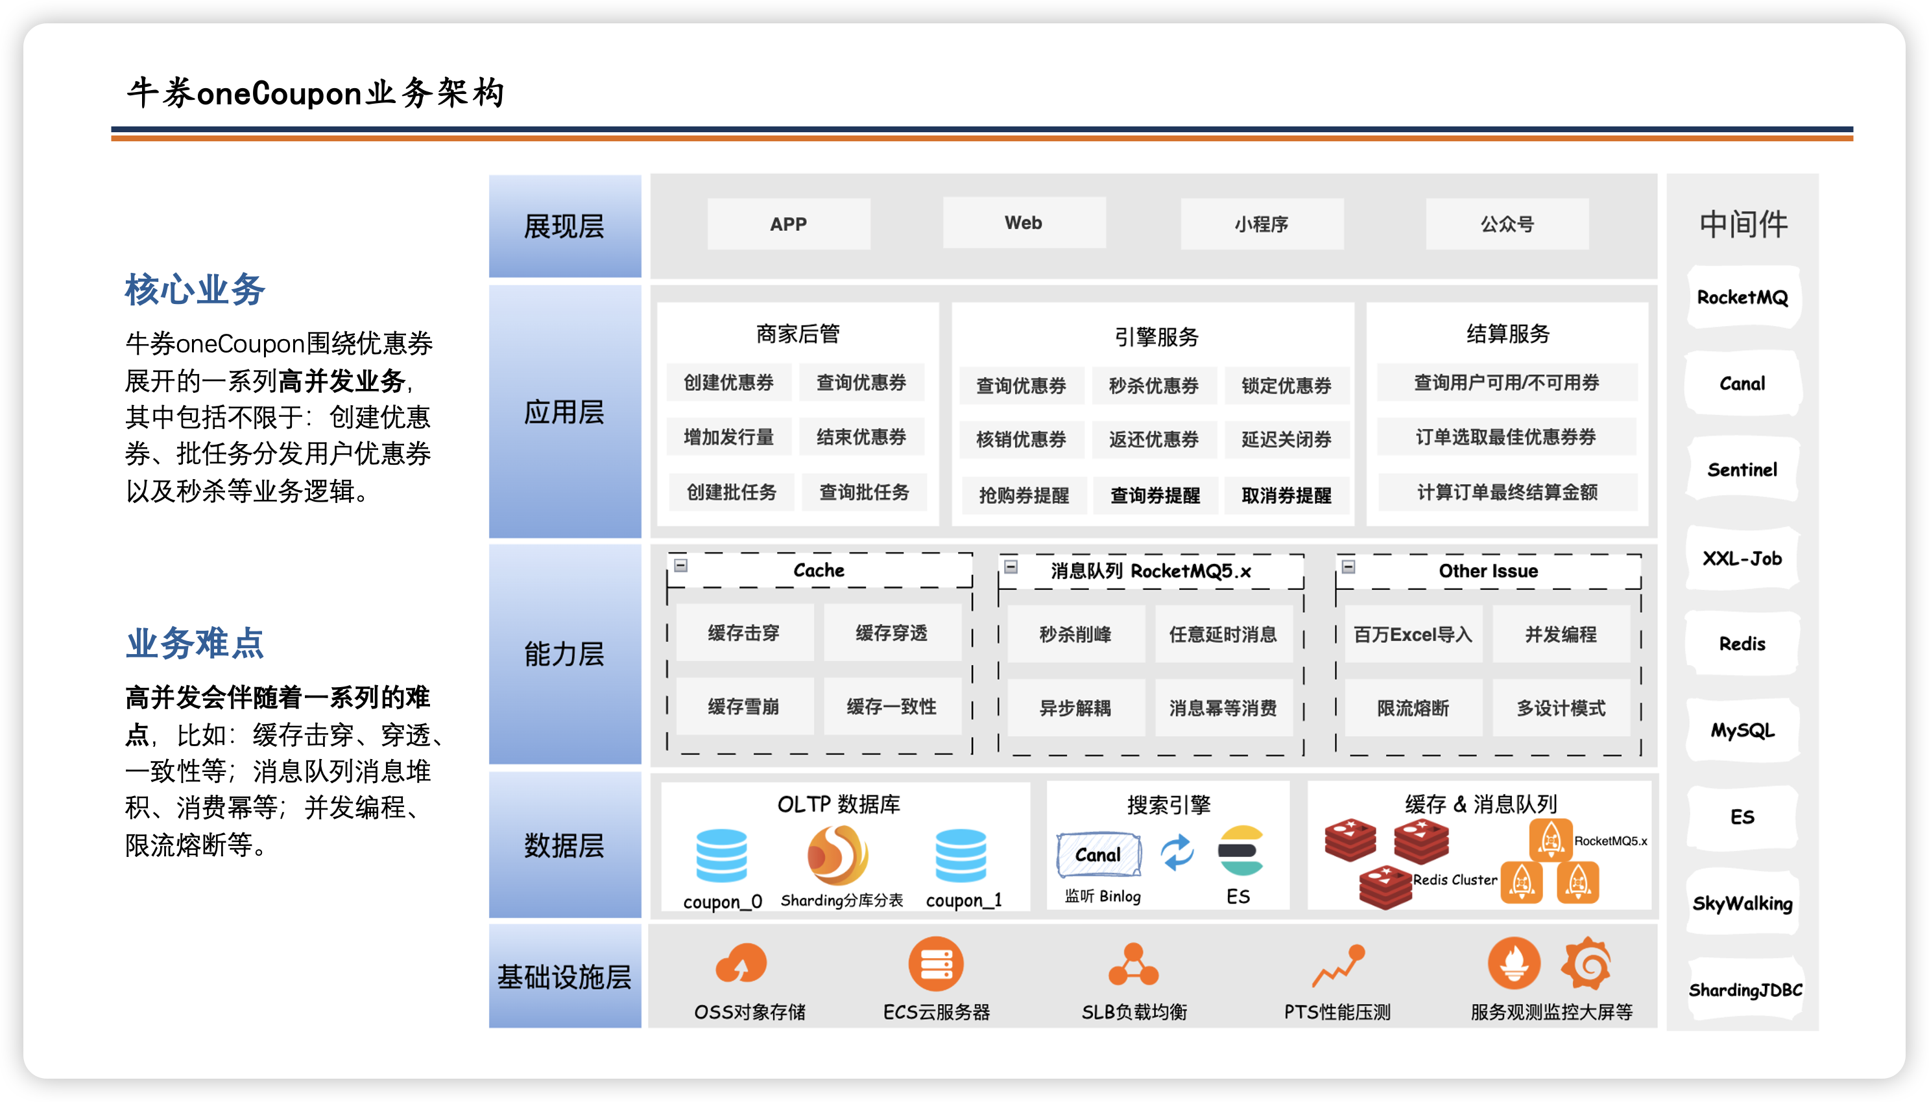The width and height of the screenshot is (1929, 1102).
Task: Click the PTS性能压测 chart line icon
Action: click(x=1339, y=966)
